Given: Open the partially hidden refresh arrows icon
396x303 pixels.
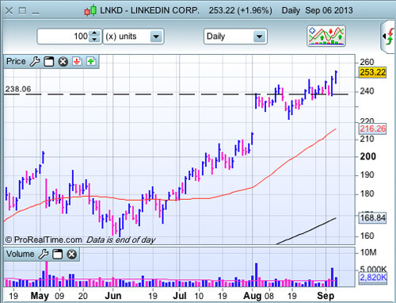Looking at the screenshot, I should tap(388, 36).
